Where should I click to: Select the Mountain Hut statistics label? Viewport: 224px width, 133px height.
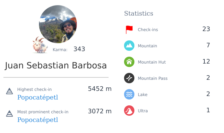152,62
